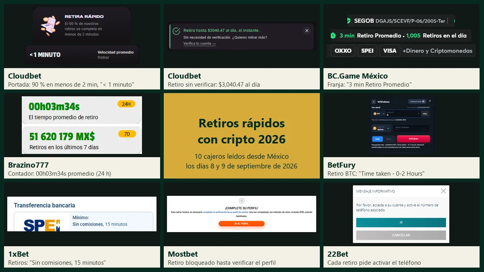This screenshot has height=272, width=484.
Task: Click caption 'Retiro bloqueado hasta verificar el perfil'
Action: pos(222,263)
